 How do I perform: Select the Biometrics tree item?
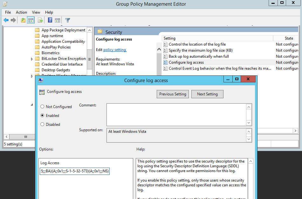pyautogui.click(x=51, y=53)
